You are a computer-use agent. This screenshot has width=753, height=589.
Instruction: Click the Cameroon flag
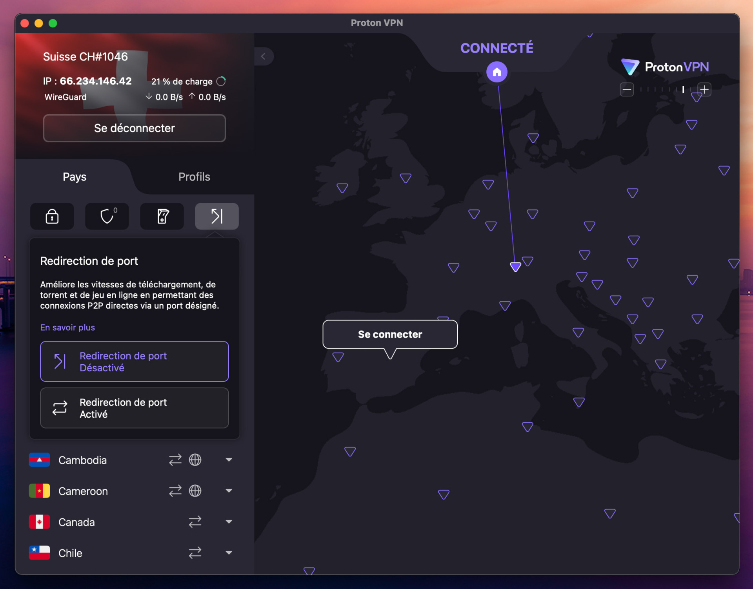click(39, 491)
